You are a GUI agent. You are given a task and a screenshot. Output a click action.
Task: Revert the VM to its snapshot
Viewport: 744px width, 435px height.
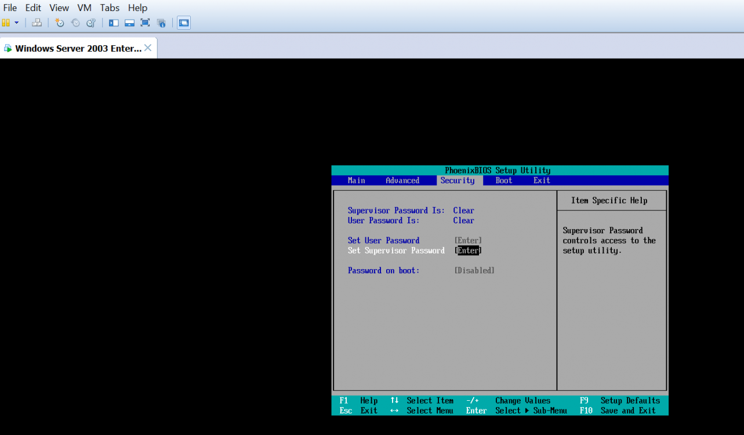point(75,23)
